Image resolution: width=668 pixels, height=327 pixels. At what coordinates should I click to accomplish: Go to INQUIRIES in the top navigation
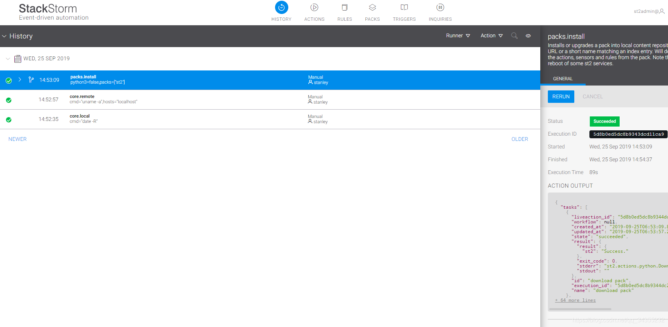[440, 19]
